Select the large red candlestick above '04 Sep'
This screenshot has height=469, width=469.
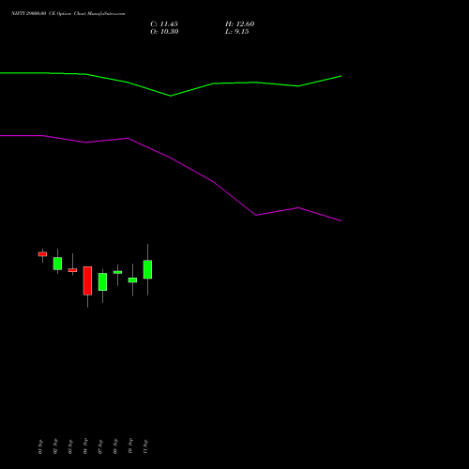87,280
